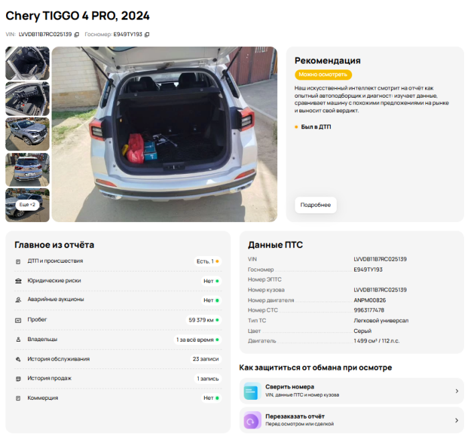The height and width of the screenshot is (448, 474).
Task: Open the Юридические риски row
Action: point(118,281)
